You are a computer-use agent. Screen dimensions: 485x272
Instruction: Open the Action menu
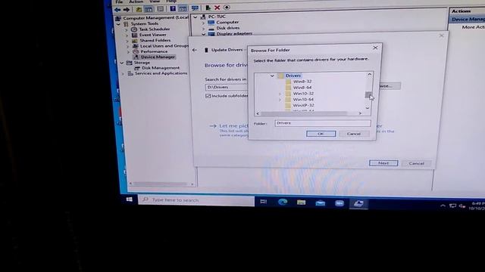(136, 2)
